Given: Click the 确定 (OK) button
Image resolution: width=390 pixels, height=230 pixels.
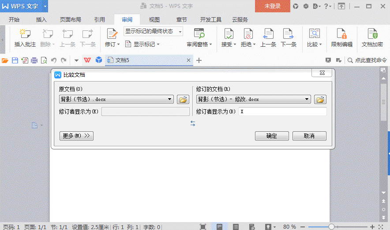Looking at the screenshot, I should 272,136.
